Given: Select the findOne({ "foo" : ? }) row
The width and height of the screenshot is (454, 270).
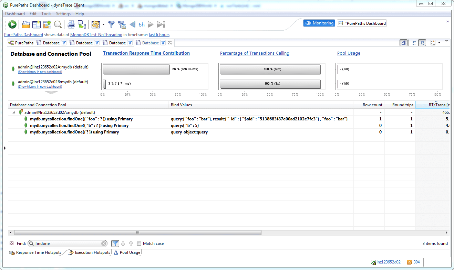Looking at the screenshot, I should (229, 119).
